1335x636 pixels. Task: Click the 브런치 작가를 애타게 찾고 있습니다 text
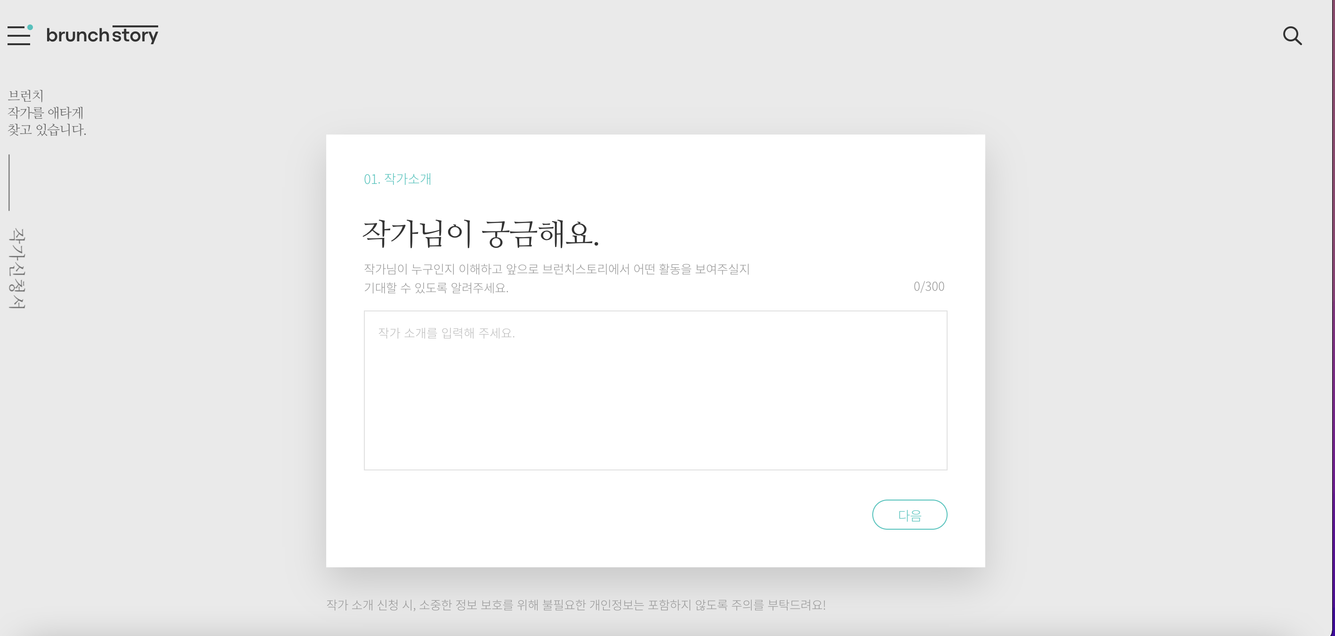(46, 112)
